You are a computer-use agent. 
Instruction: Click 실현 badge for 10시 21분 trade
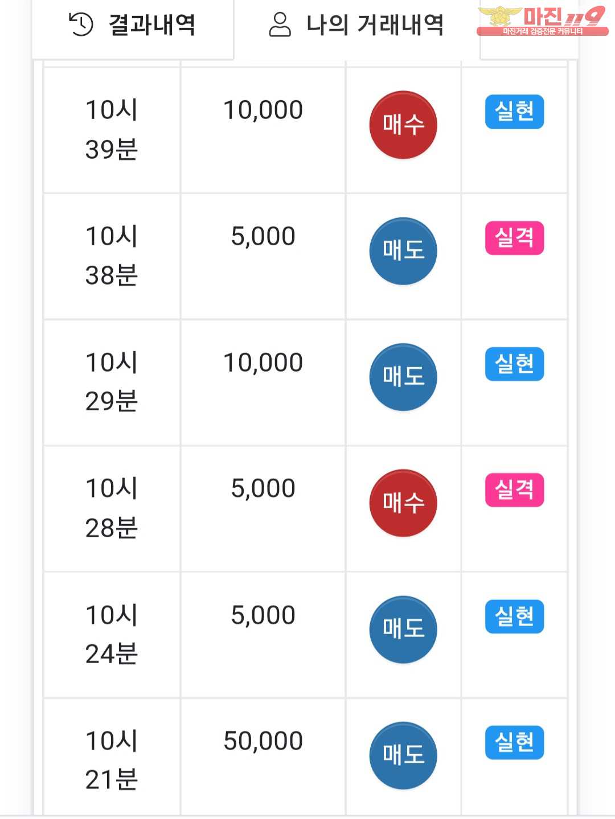[x=514, y=743]
